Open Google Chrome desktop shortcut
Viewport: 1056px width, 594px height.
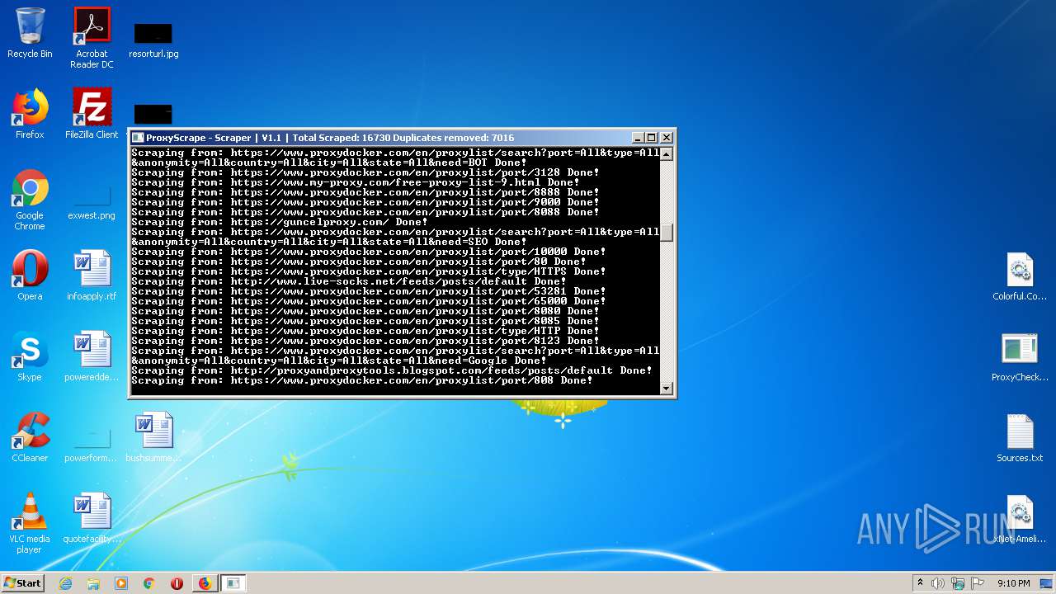pyautogui.click(x=30, y=200)
